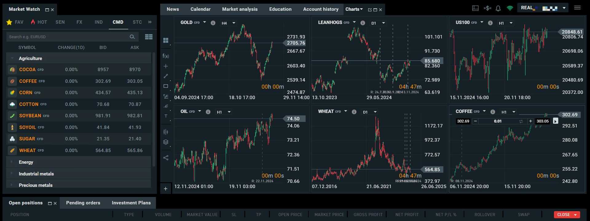Open COFFEE chart info icon
This screenshot has width=590, height=221.
click(x=493, y=112)
